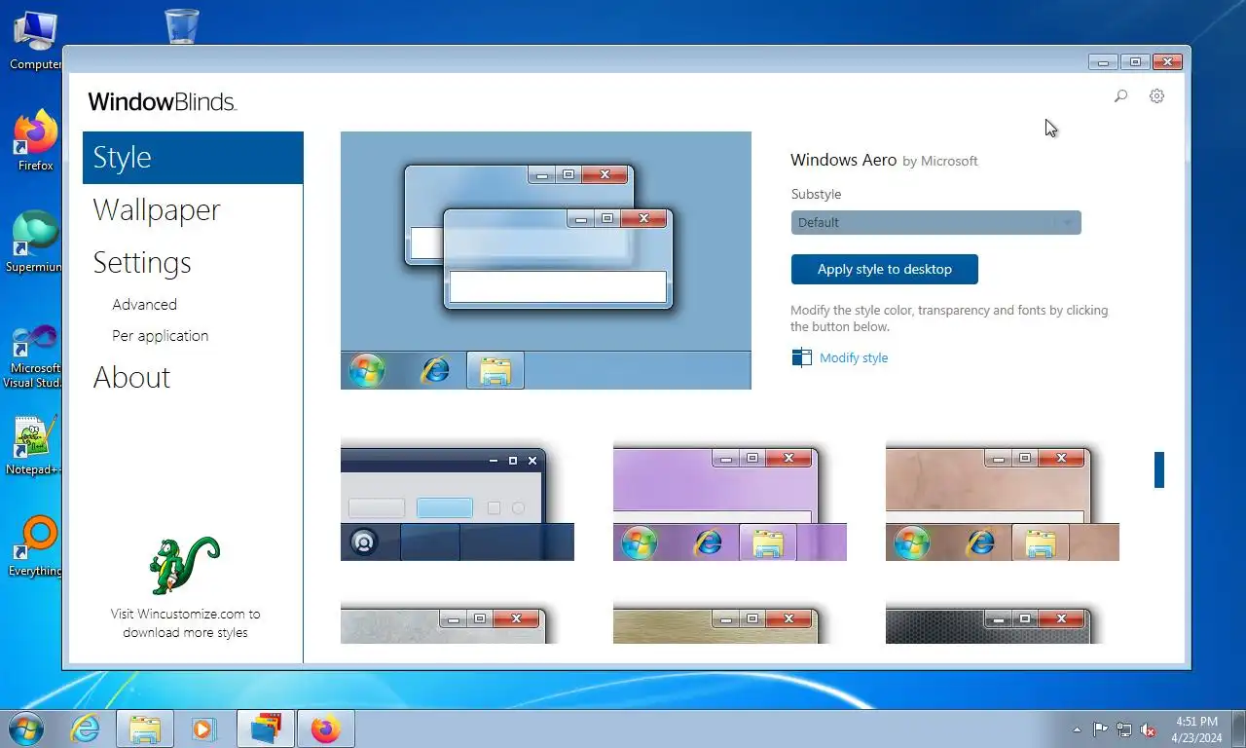Open the Microsoft Visual Studio desktop shortcut
Image resolution: width=1246 pixels, height=748 pixels.
click(35, 356)
